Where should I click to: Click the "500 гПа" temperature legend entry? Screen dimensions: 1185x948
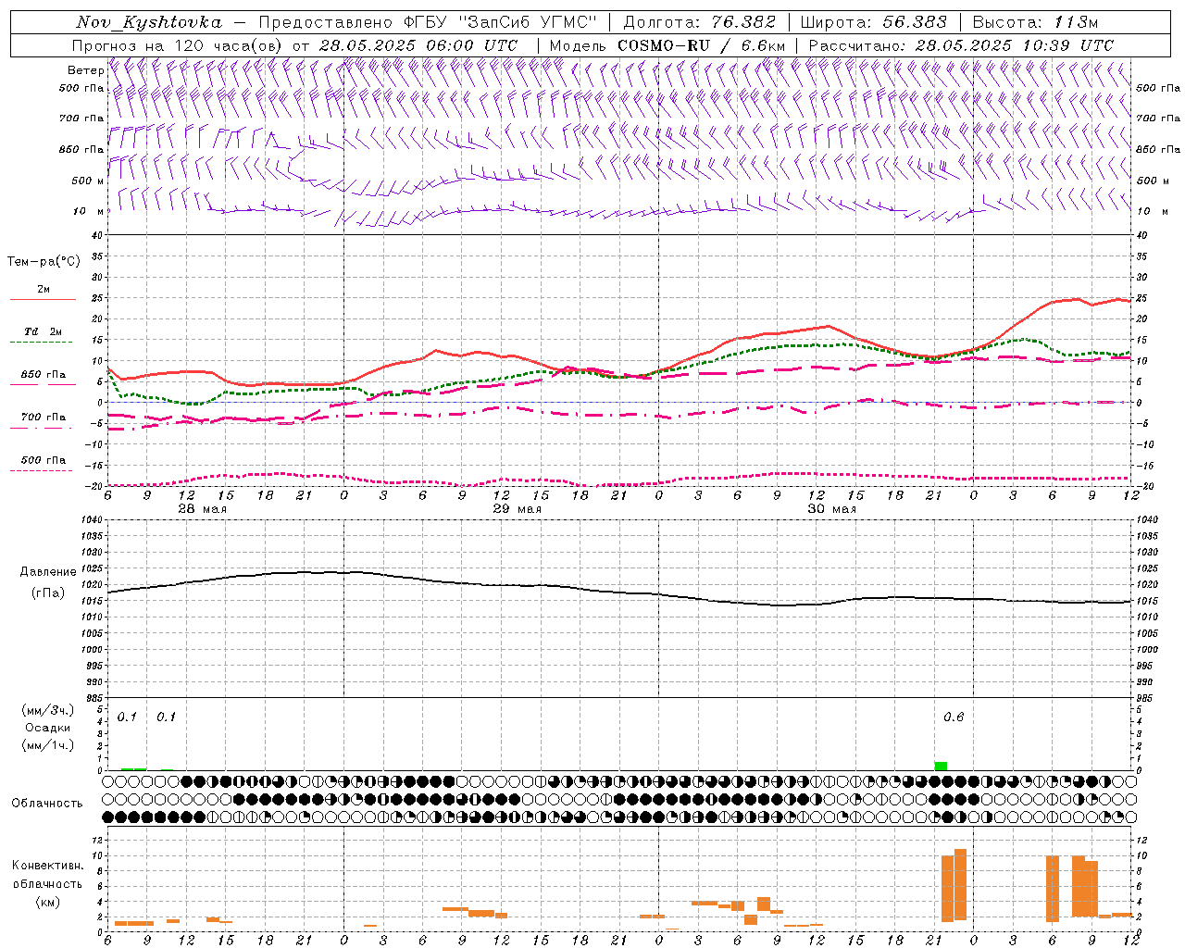tap(44, 460)
